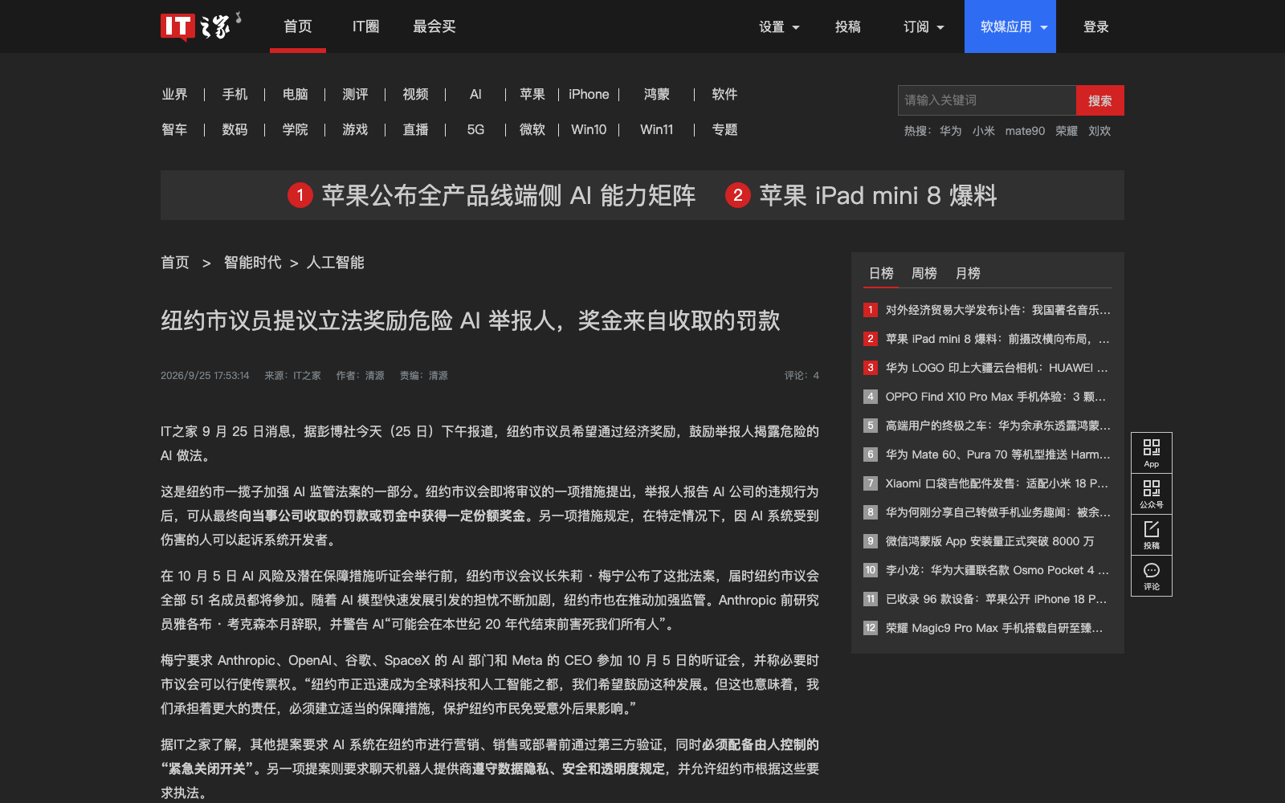This screenshot has width=1285, height=803.
Task: Open the 5G category link
Action: (x=475, y=129)
